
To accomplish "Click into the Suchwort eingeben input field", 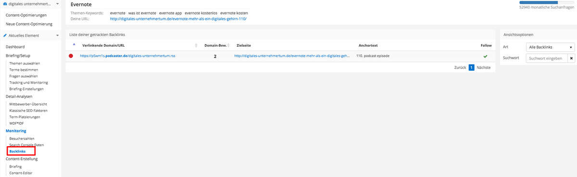I will pos(547,58).
